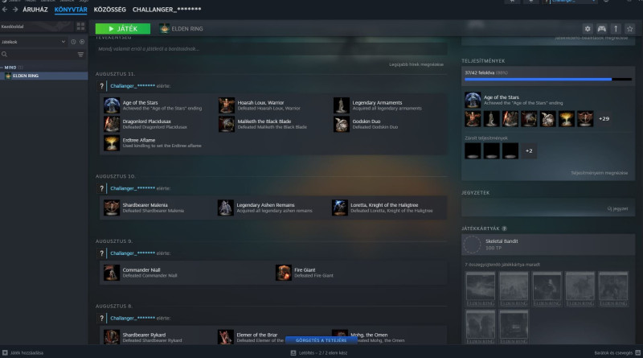Click the ready-to-play circle icon
The image size is (643, 358).
[x=82, y=42]
